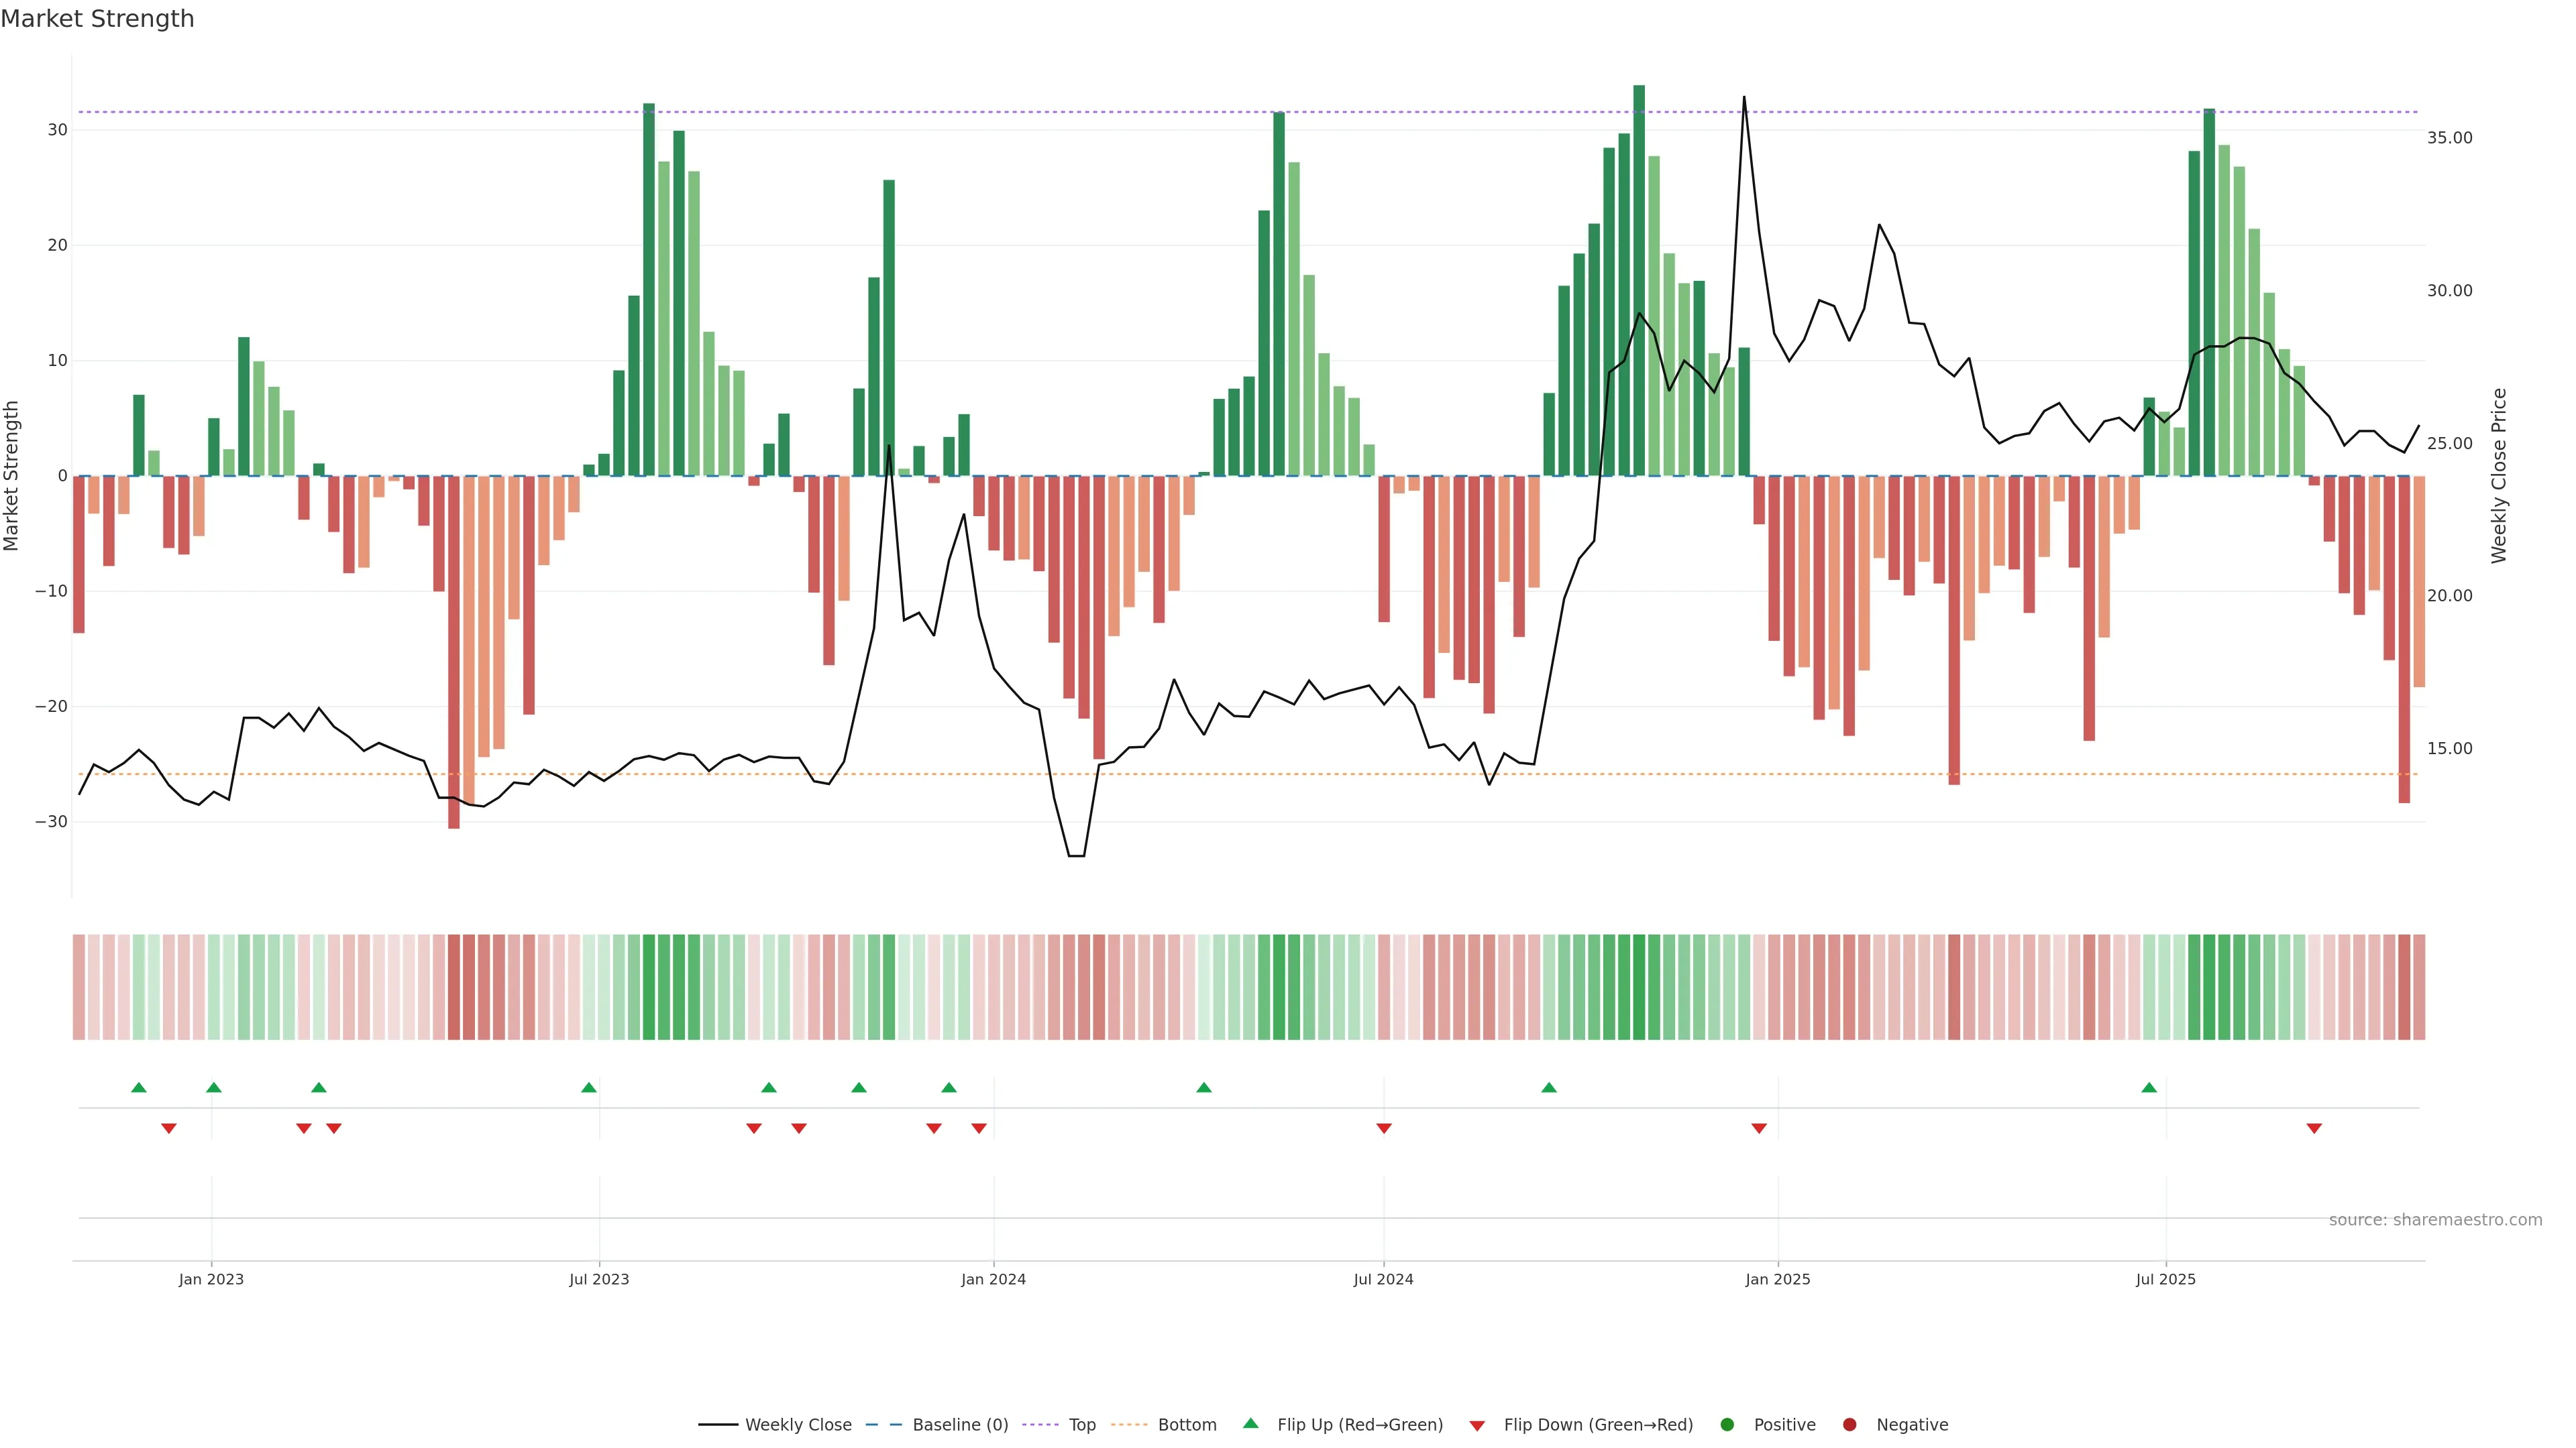Select the leftmost green flip-up triangle marker
The width and height of the screenshot is (2576, 1448).
(x=139, y=1087)
